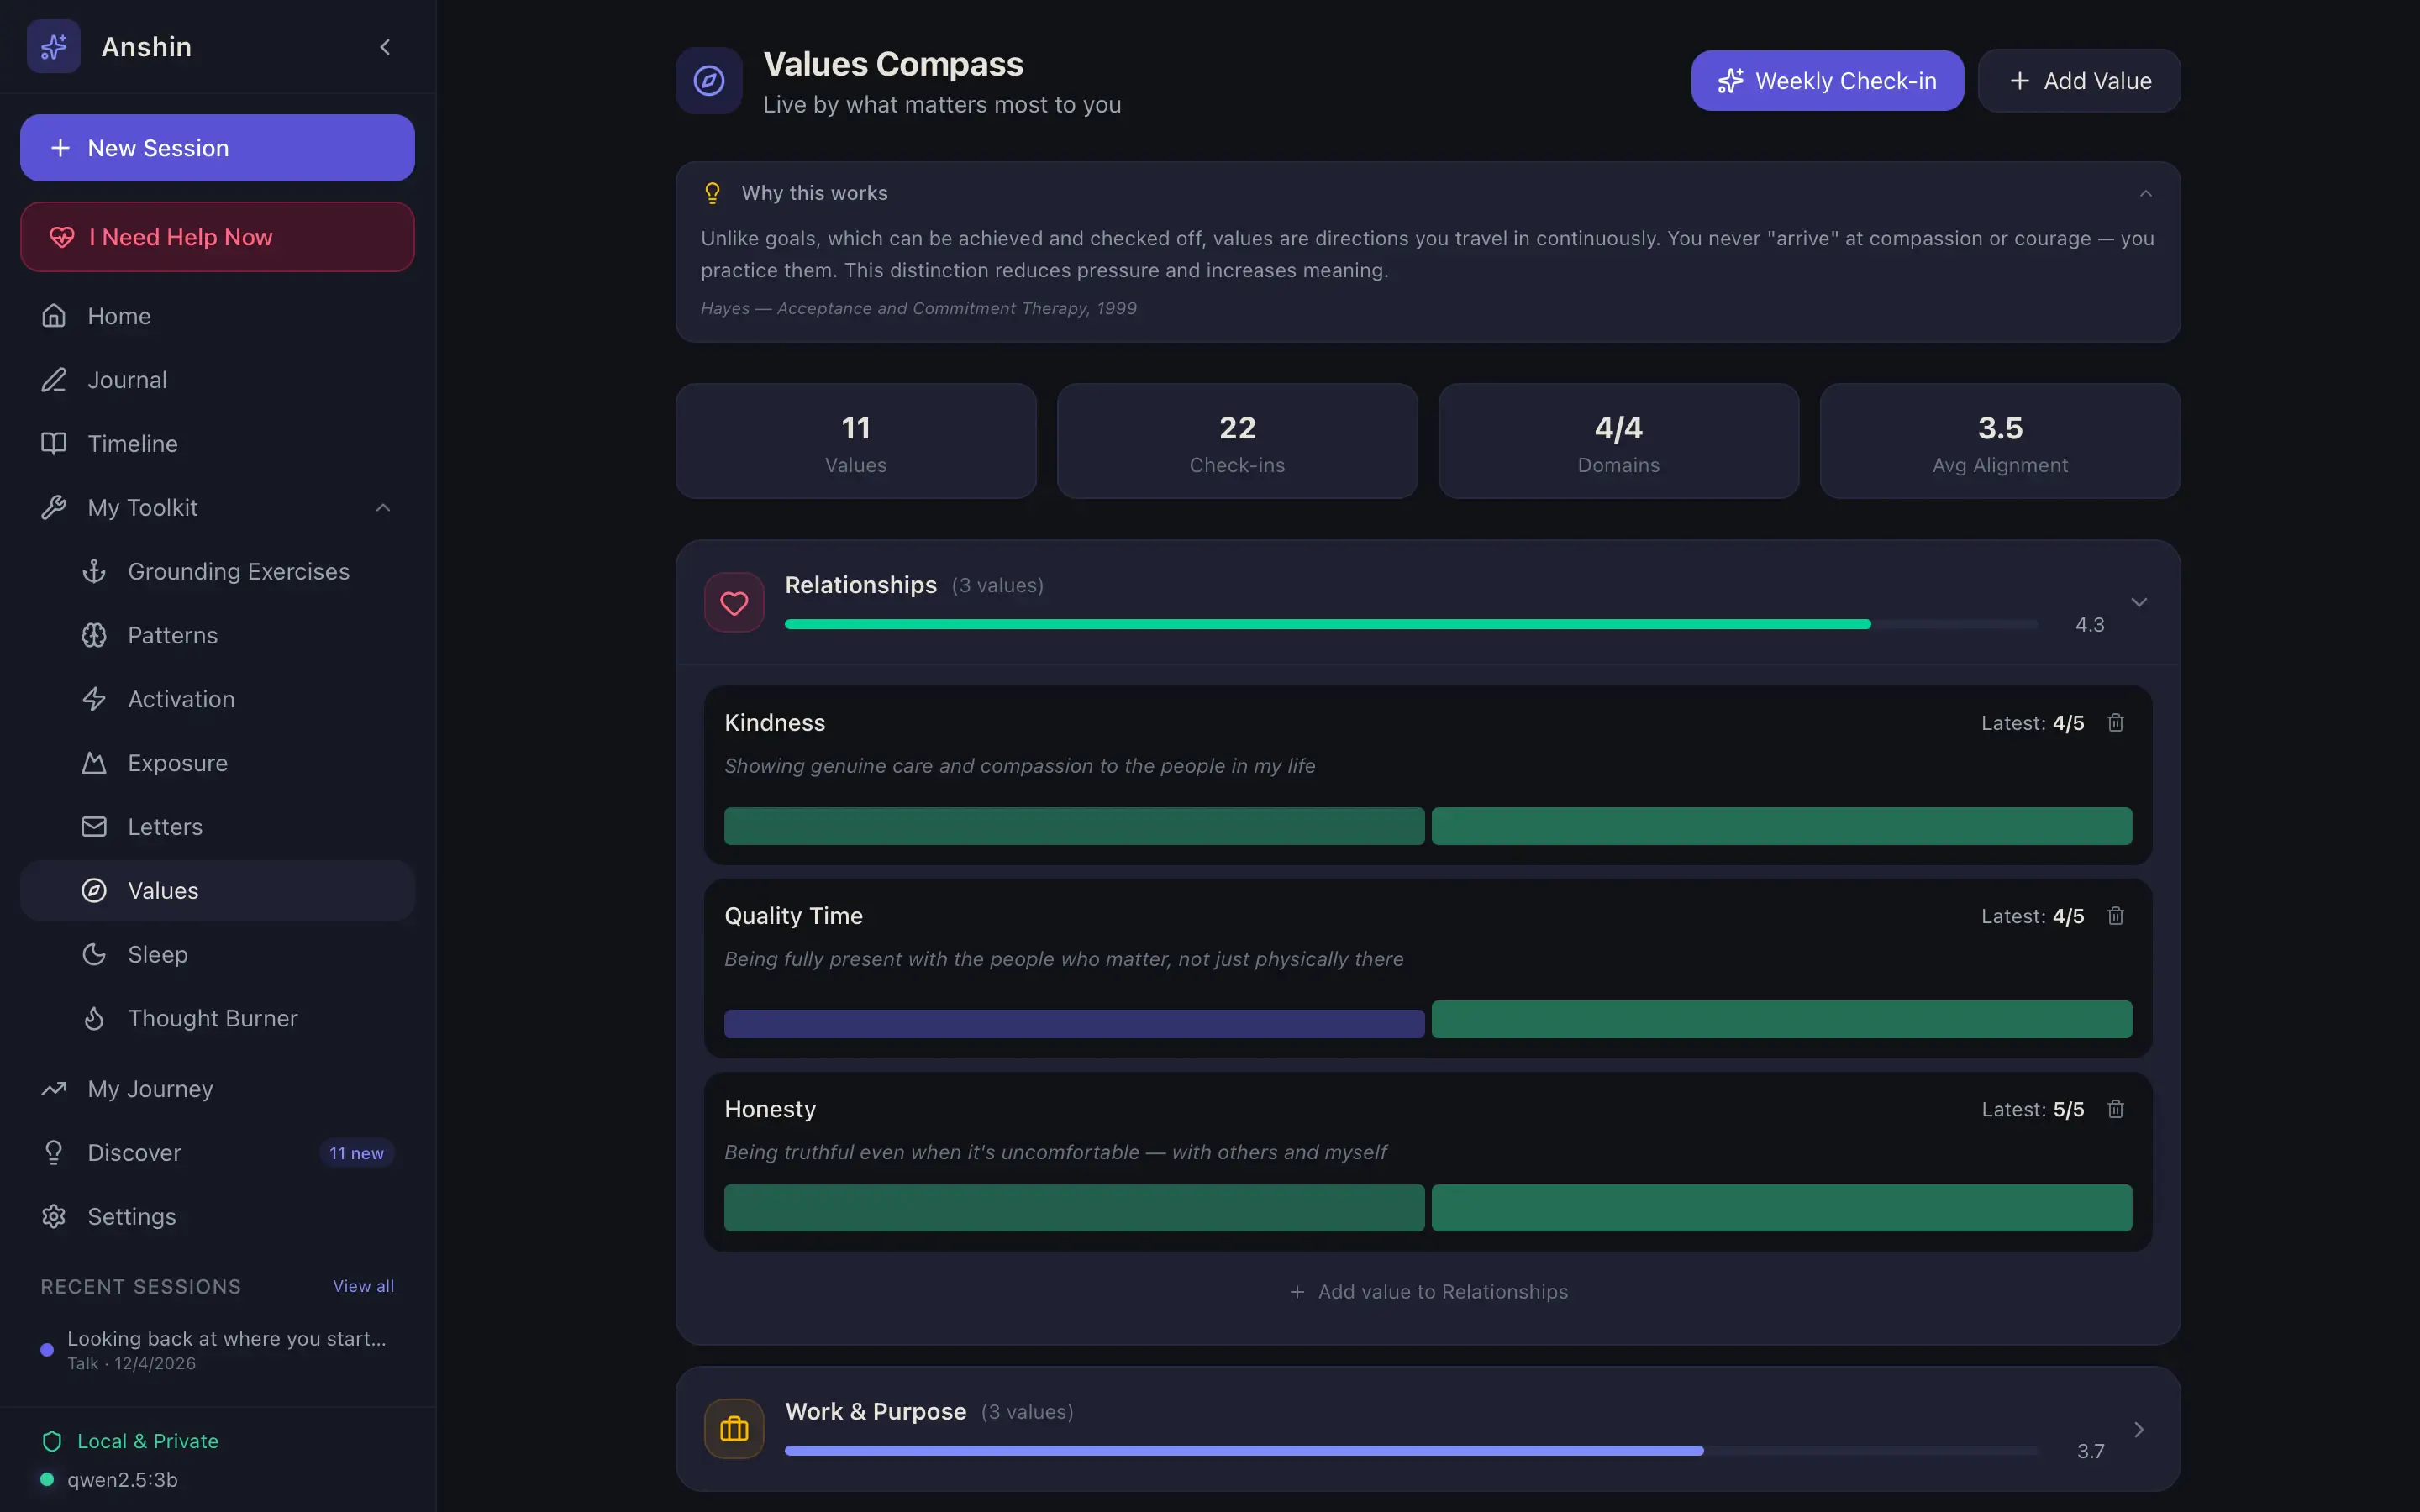The width and height of the screenshot is (2420, 1512).
Task: Collapse the sidebar with the left chevron
Action: tap(385, 47)
